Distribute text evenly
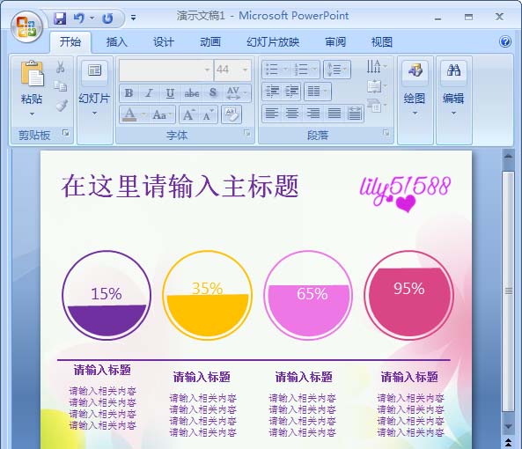This screenshot has width=522, height=449. [354, 114]
